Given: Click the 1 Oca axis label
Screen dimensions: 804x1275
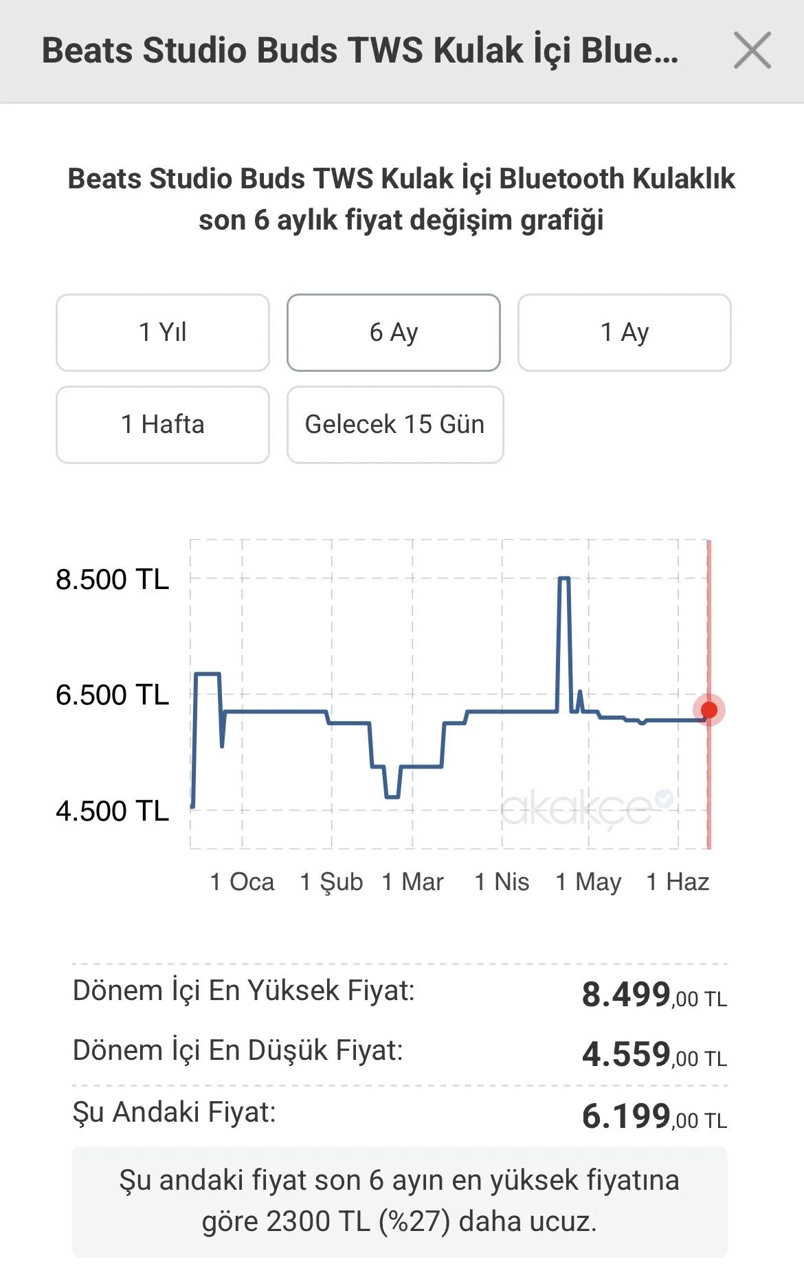Looking at the screenshot, I should tap(242, 882).
